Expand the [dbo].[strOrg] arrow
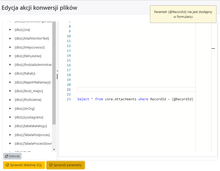This screenshot has width=220, height=171. (x=10, y=108)
